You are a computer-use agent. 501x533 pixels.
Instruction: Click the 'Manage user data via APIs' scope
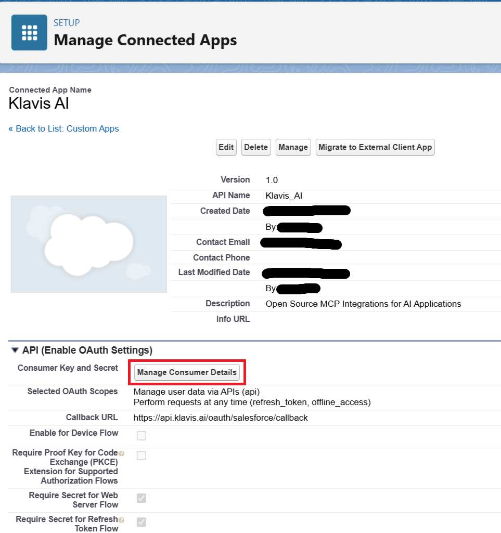click(x=197, y=392)
